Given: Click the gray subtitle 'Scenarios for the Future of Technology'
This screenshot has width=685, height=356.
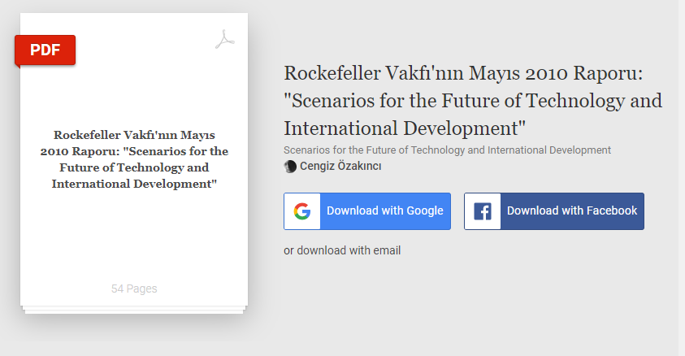Looking at the screenshot, I should pyautogui.click(x=448, y=150).
